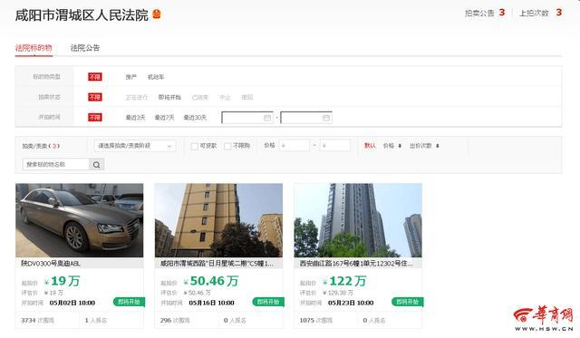This screenshot has height=338, width=580.
Task: Click the minimum price input field
Action: (x=294, y=146)
